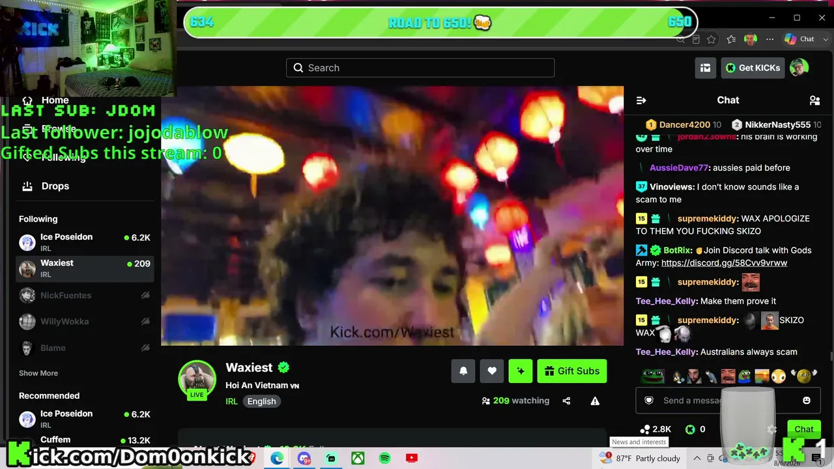Collapse the chat panel with arrow icon
The image size is (834, 469).
[641, 100]
